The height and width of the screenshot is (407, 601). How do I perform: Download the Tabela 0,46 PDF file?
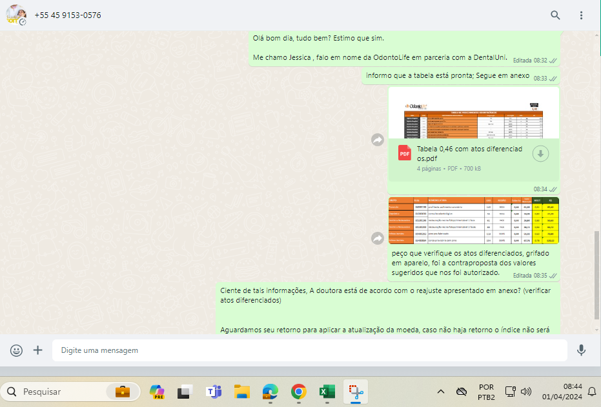click(540, 153)
